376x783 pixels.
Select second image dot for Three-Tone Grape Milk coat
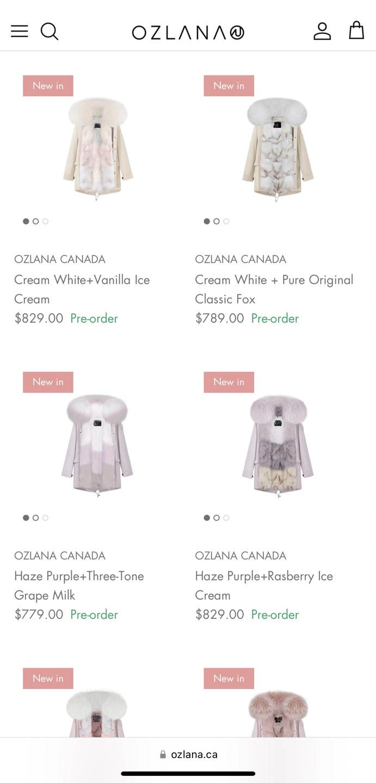click(36, 518)
